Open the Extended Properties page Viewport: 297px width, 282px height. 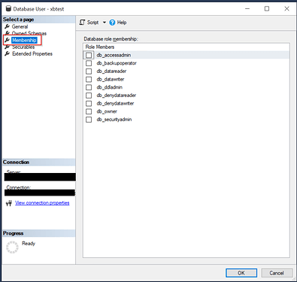pos(32,53)
